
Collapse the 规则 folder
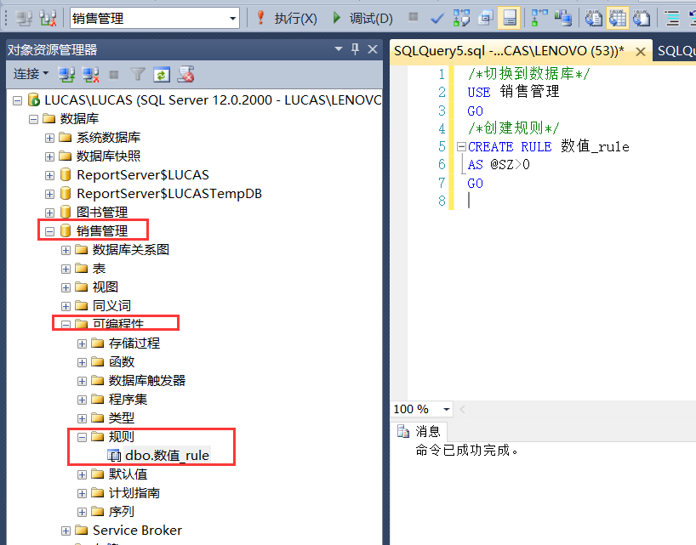[x=83, y=437]
